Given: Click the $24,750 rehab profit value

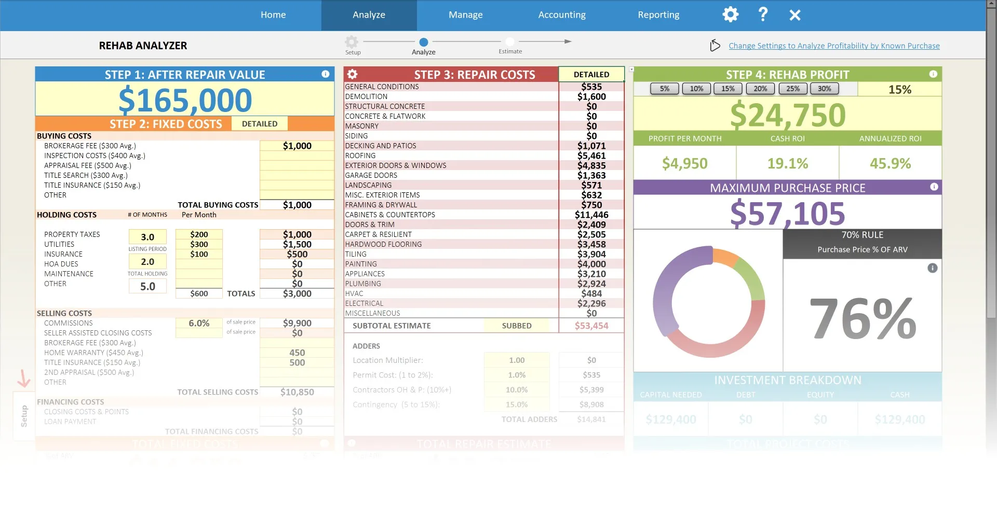Looking at the screenshot, I should coord(787,115).
